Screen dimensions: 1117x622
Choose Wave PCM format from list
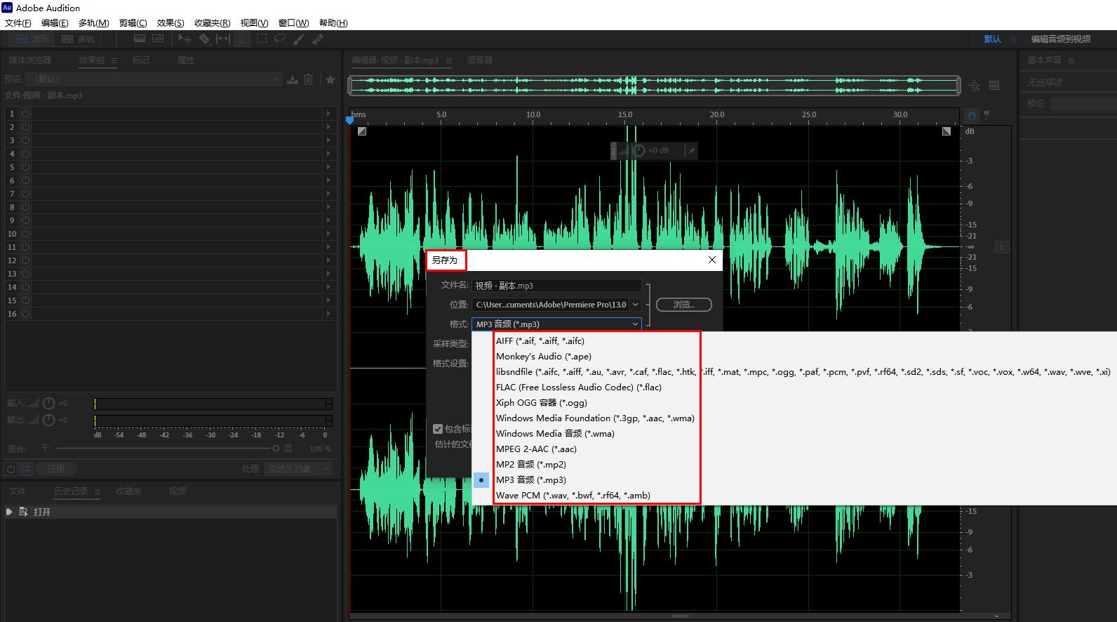click(x=573, y=496)
